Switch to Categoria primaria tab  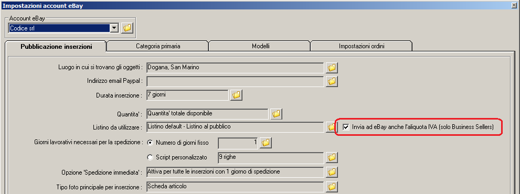click(158, 47)
